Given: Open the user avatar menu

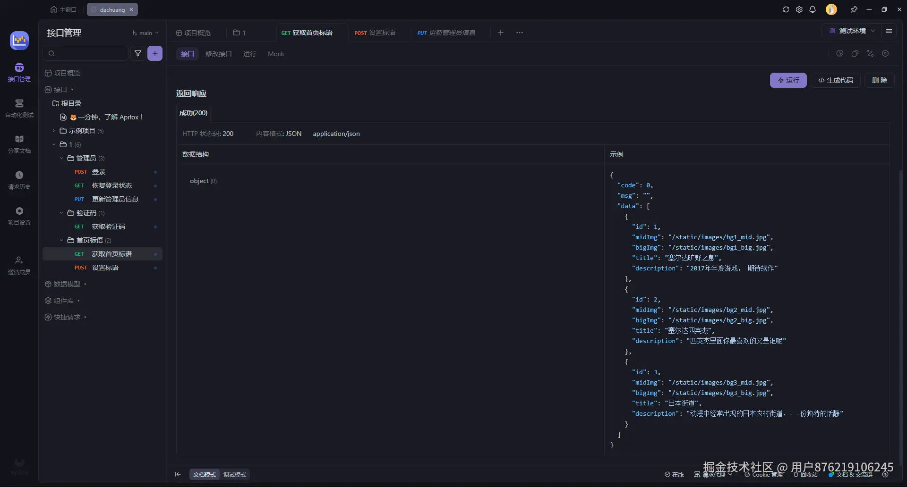Looking at the screenshot, I should (831, 9).
